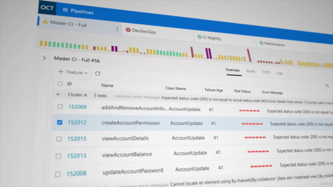
Task: Sort by the Failure Age column header
Action: [x=214, y=90]
